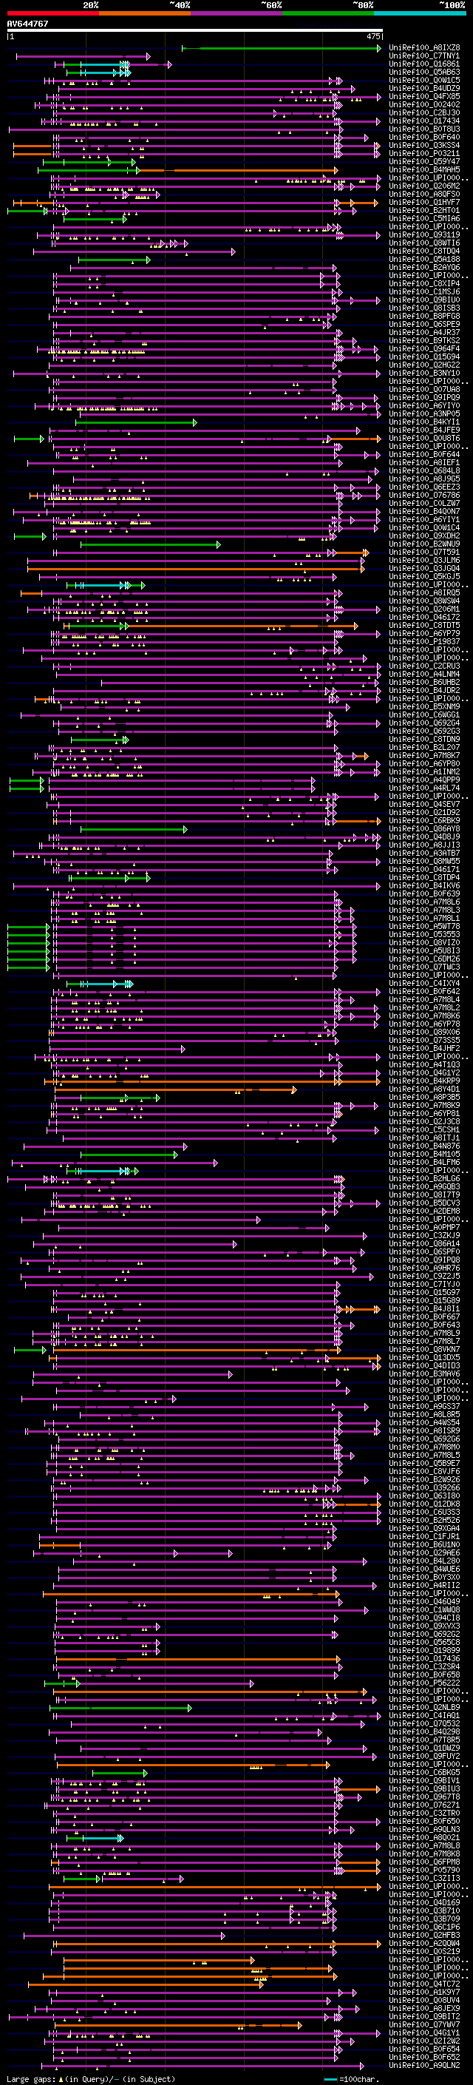The width and height of the screenshot is (473, 2085).
Task: Click hit label UniRef100_C4IXY4
Action: click(424, 983)
